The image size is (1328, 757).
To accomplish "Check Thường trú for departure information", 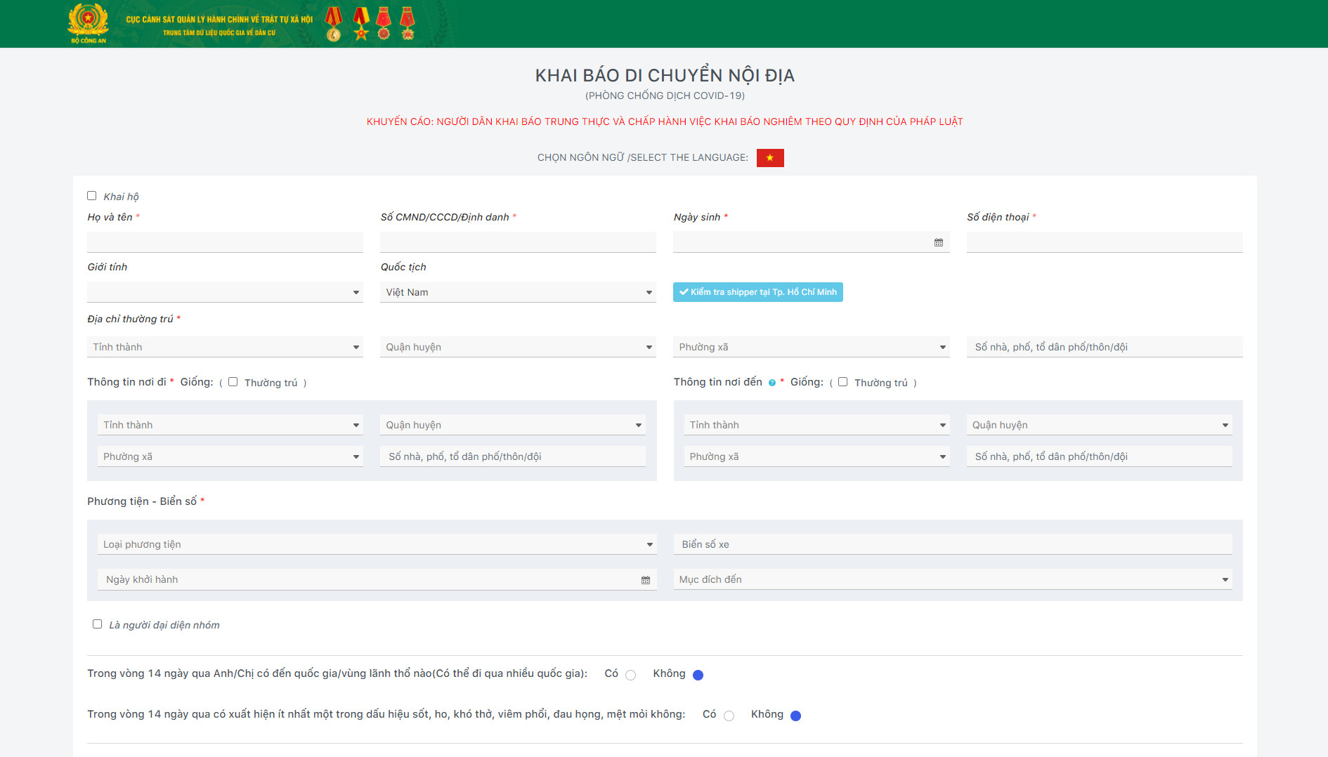I will (x=233, y=382).
